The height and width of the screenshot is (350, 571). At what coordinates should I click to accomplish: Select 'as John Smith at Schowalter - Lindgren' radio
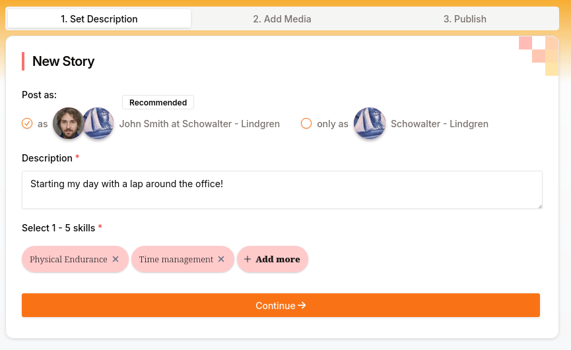(27, 123)
